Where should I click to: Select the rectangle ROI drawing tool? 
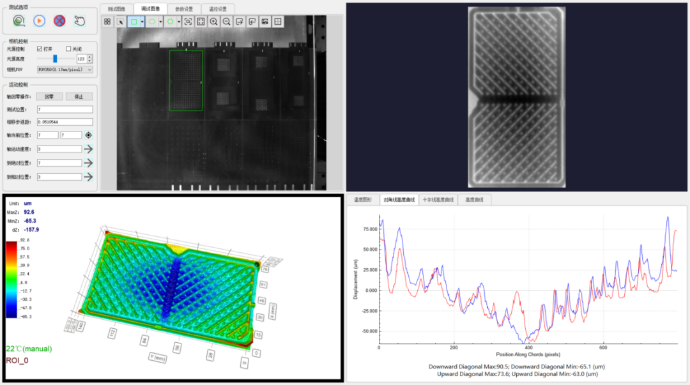(x=134, y=22)
